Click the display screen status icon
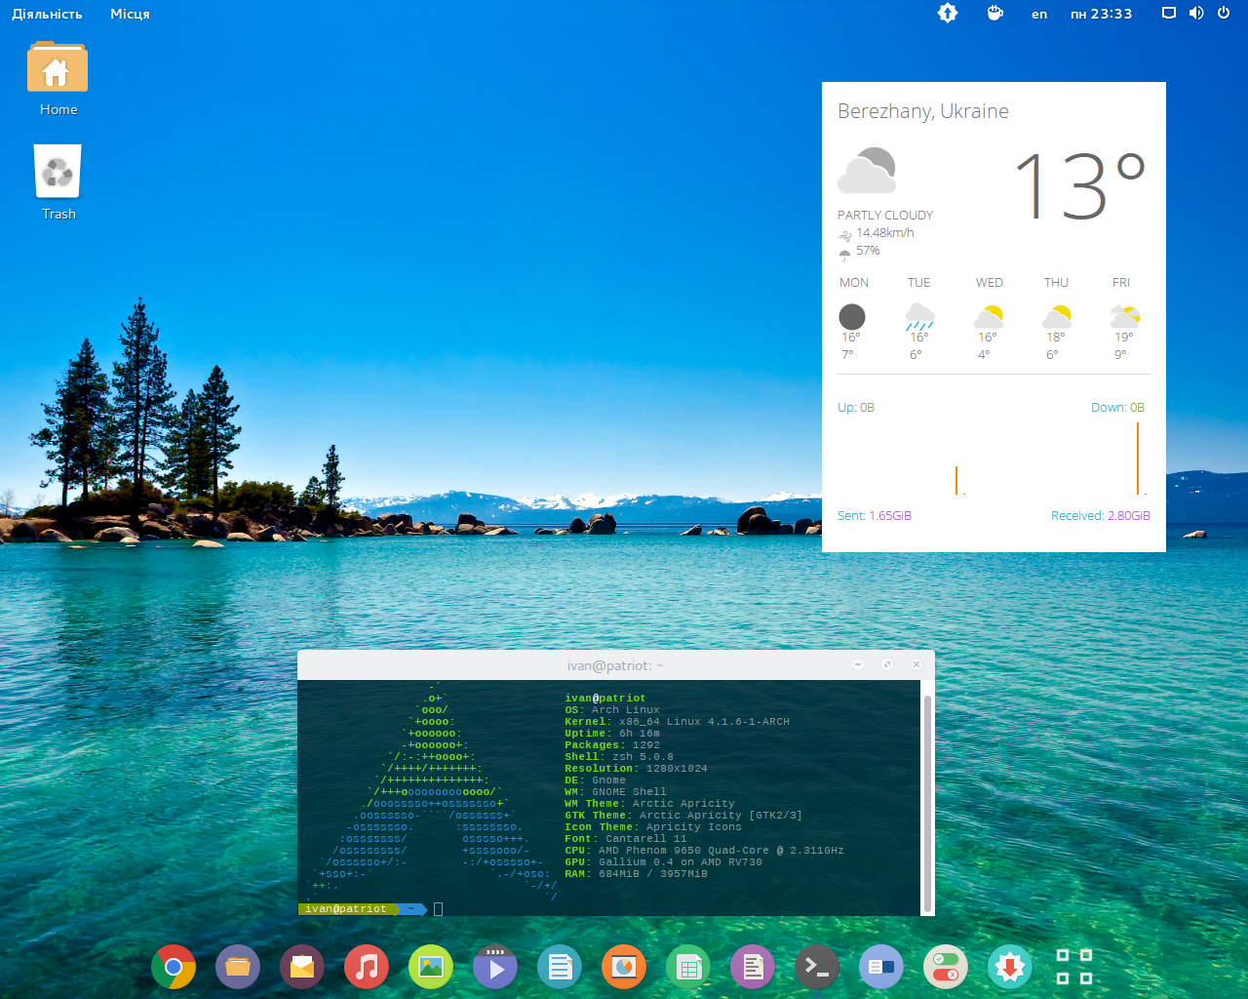Screen dimensions: 1248x999 (1168, 14)
